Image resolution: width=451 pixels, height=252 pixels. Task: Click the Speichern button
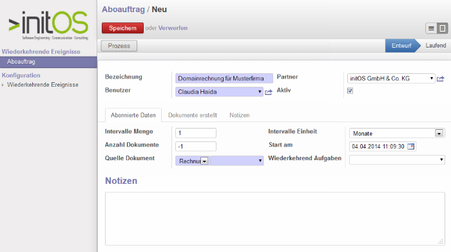click(x=122, y=28)
